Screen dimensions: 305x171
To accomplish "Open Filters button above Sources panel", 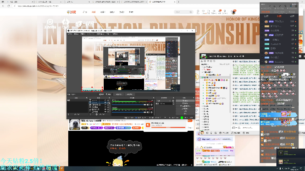I will point(108,94).
